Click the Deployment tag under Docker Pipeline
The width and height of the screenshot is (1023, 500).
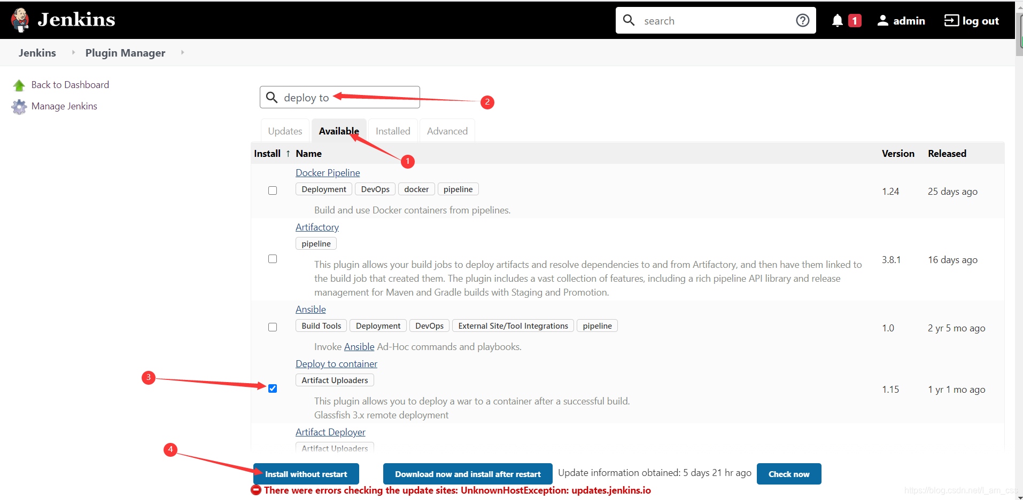coord(324,189)
